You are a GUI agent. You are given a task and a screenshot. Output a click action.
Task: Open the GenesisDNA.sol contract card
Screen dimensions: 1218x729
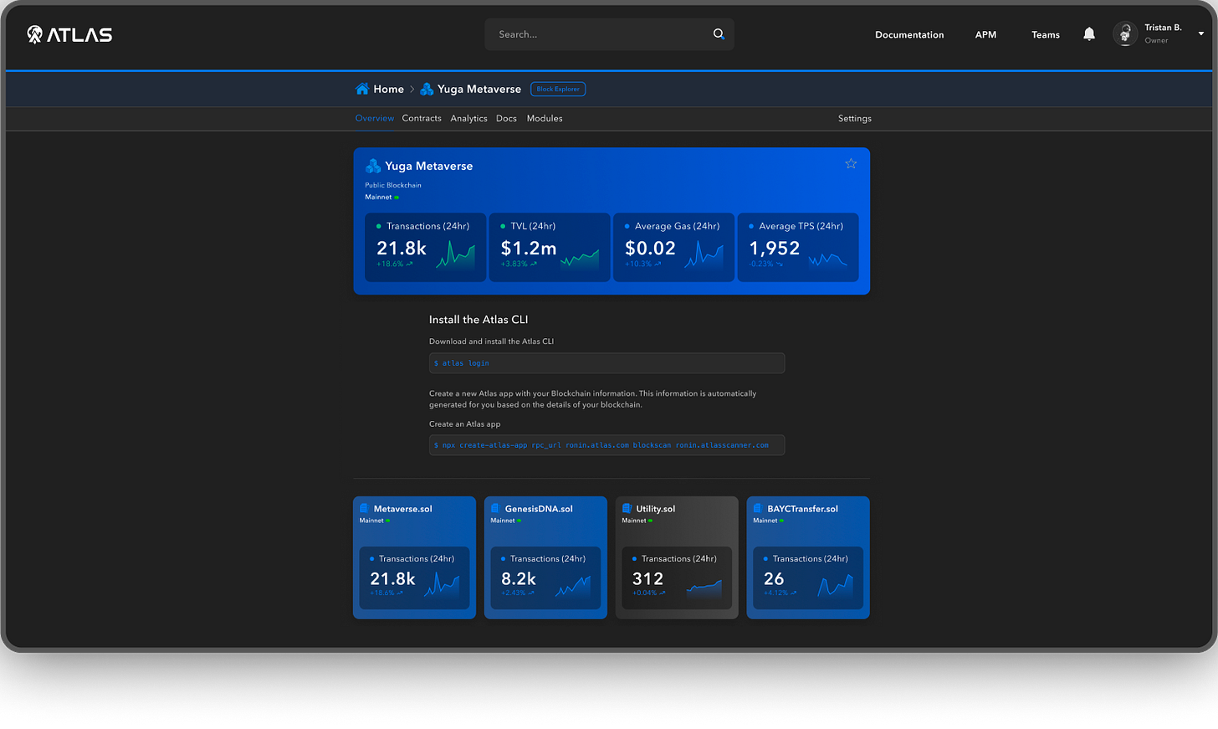(545, 557)
